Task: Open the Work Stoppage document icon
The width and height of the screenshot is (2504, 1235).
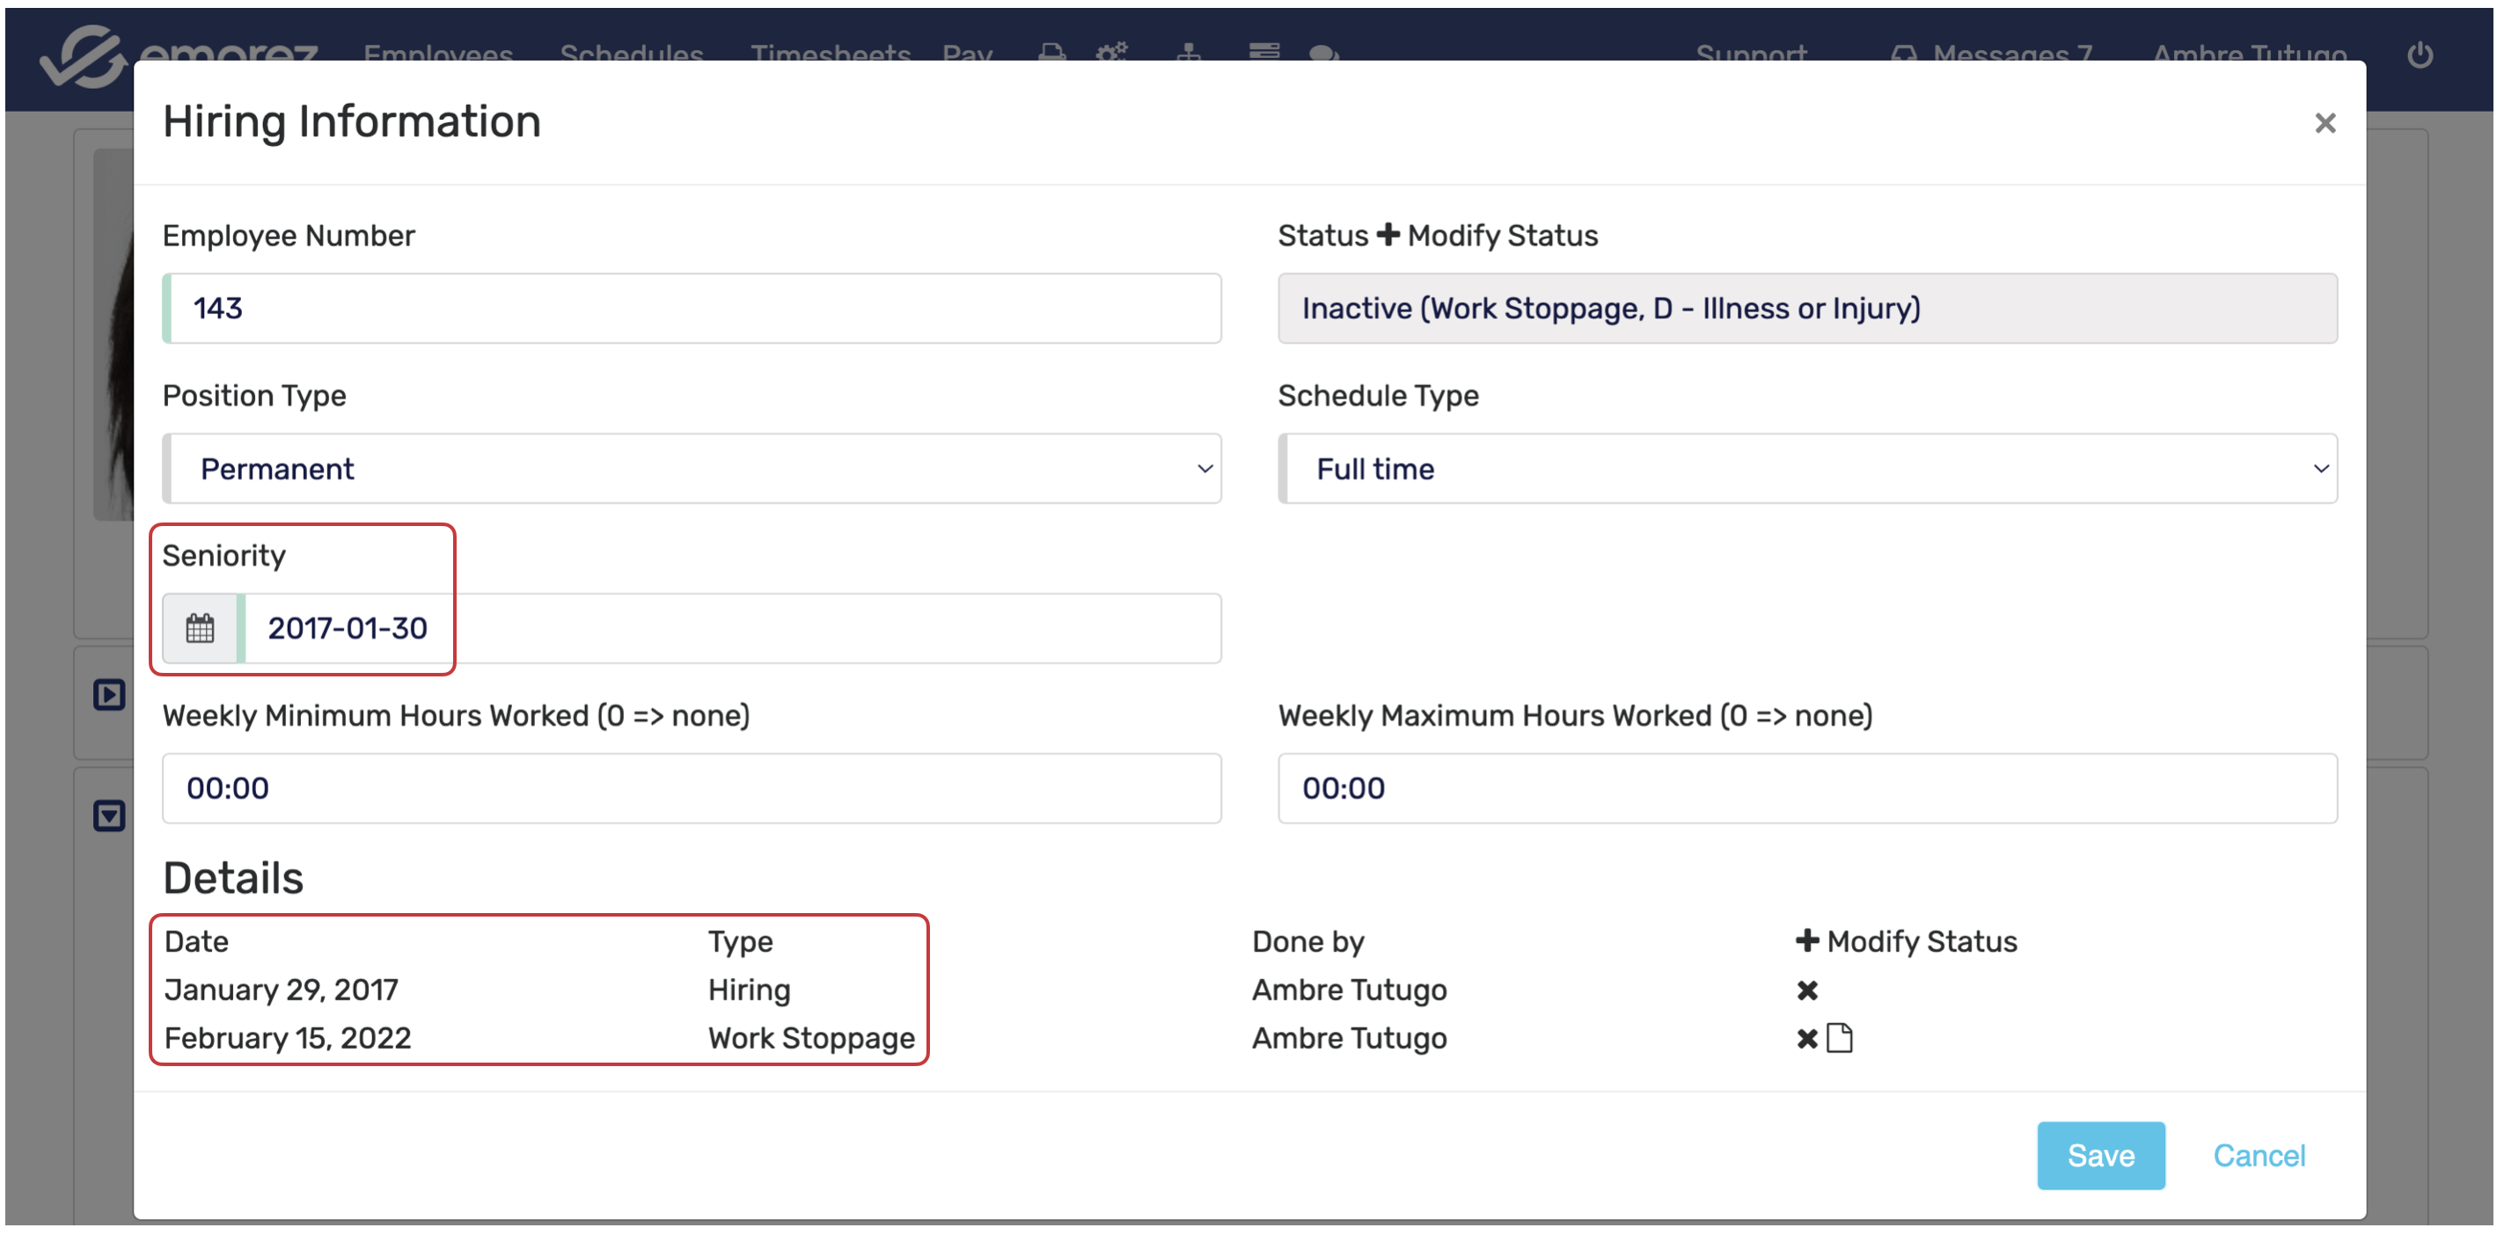Action: click(x=1839, y=1039)
